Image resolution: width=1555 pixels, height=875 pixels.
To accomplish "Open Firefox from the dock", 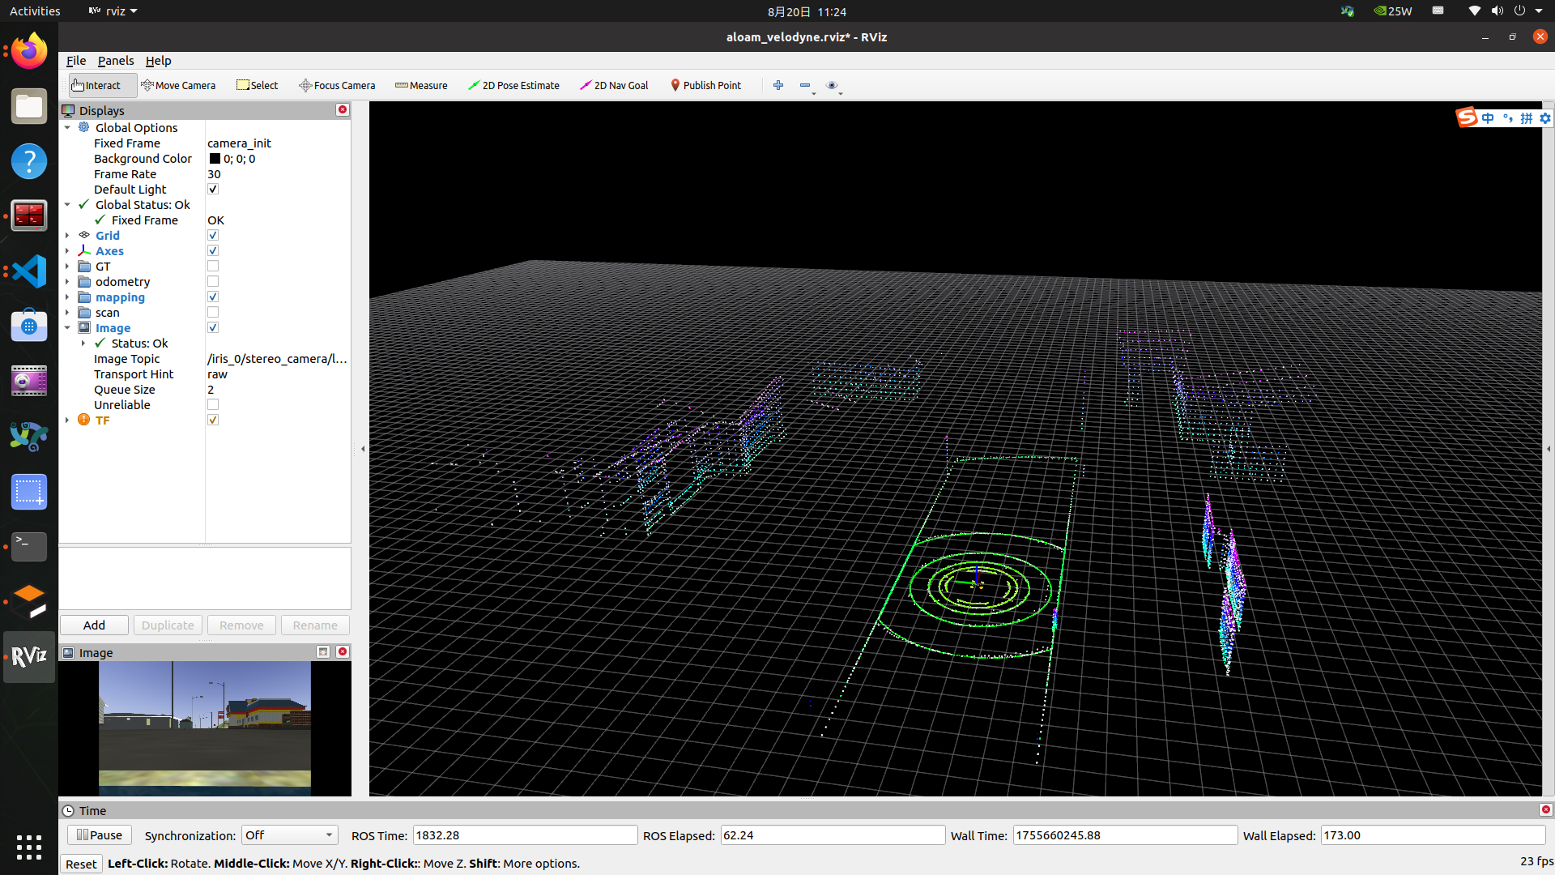I will click(x=29, y=51).
